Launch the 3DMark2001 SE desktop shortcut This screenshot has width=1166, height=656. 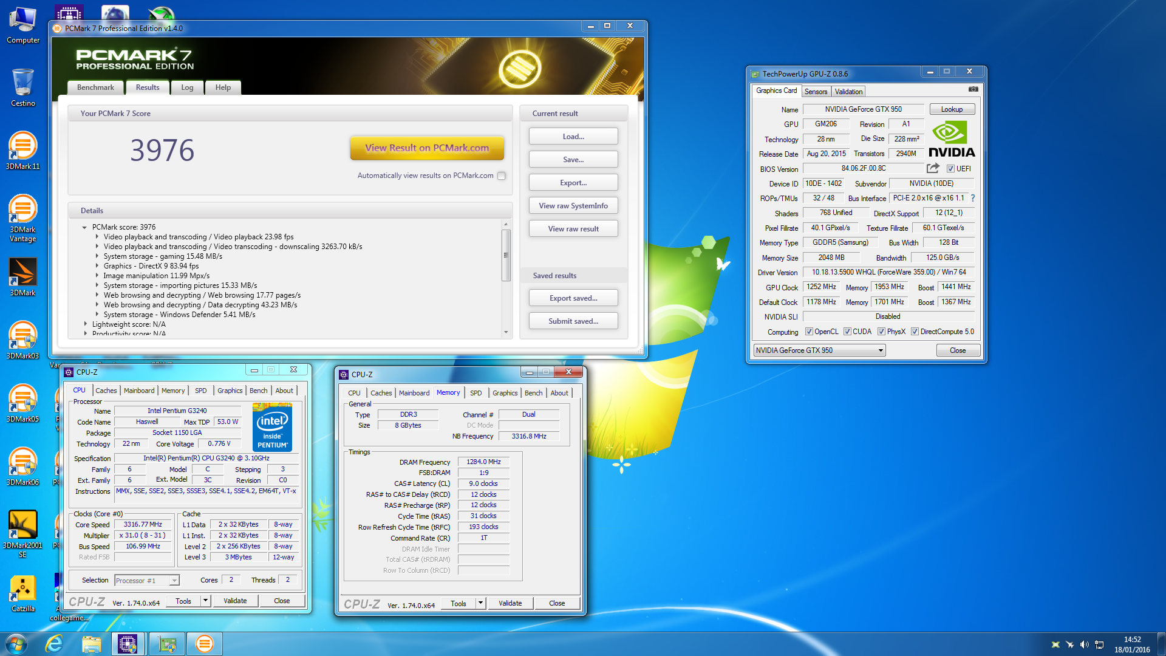pyautogui.click(x=22, y=533)
